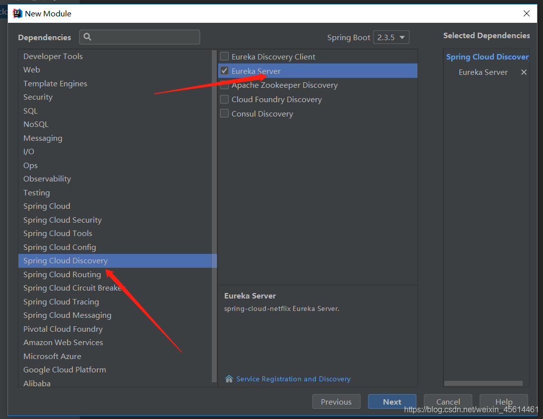Select the Amazon Web Services category
The height and width of the screenshot is (419, 543).
(115, 343)
